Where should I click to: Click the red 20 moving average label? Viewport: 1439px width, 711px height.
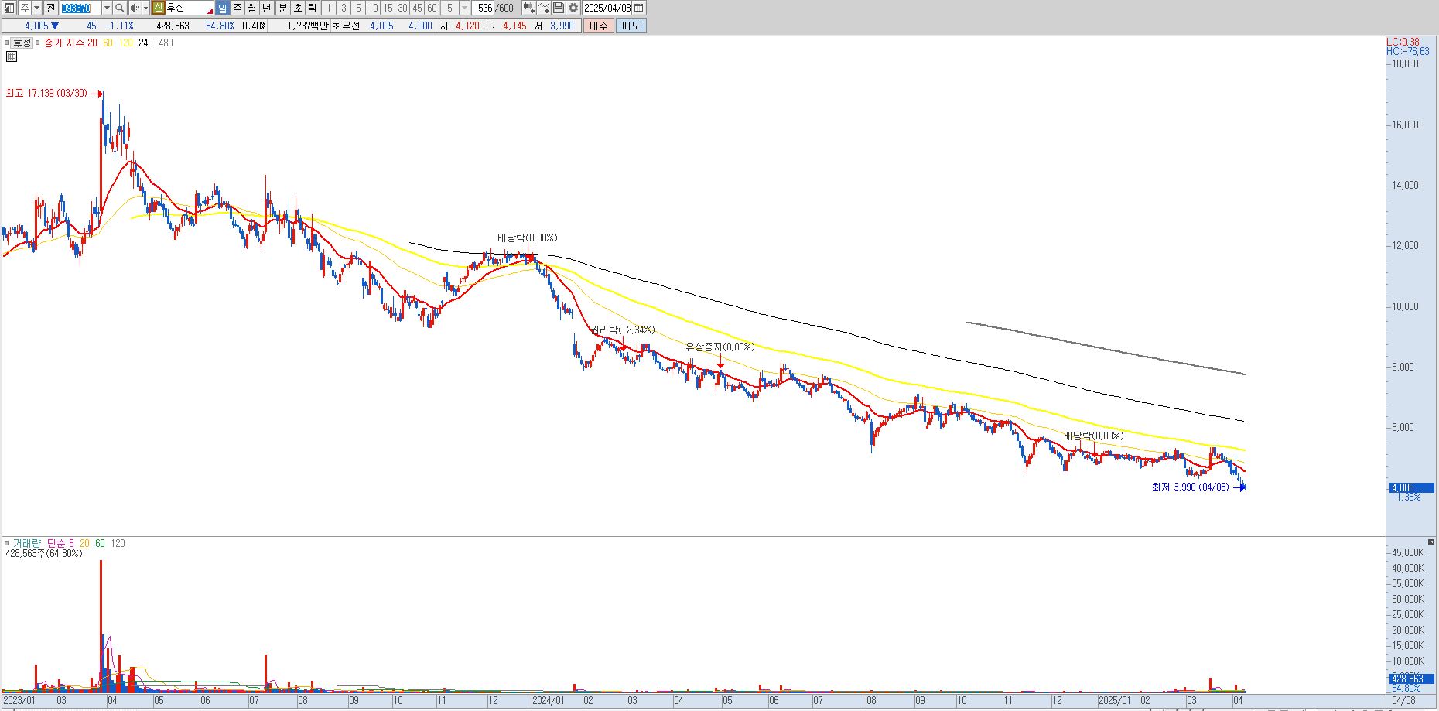(x=92, y=43)
